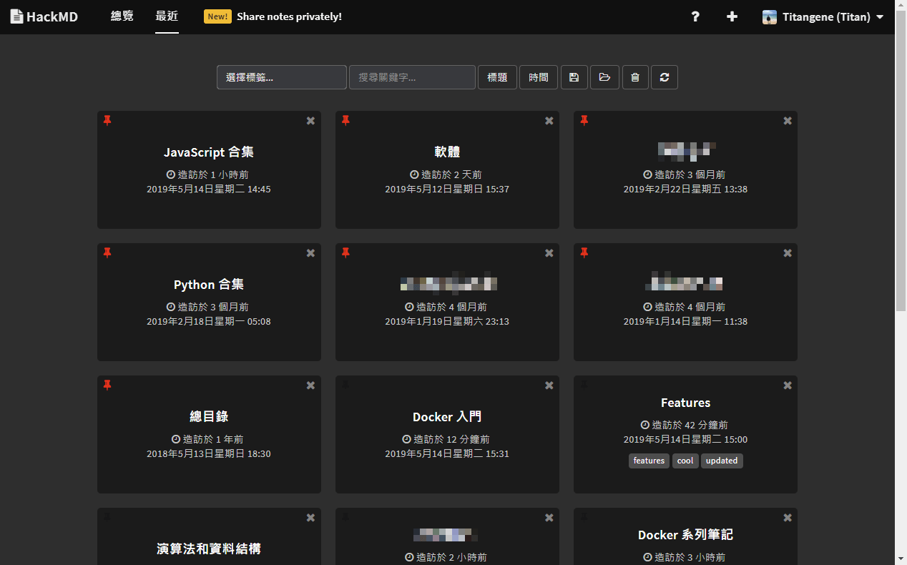Open the 演算法和資料結構 note
Image resolution: width=907 pixels, height=565 pixels.
pos(209,549)
